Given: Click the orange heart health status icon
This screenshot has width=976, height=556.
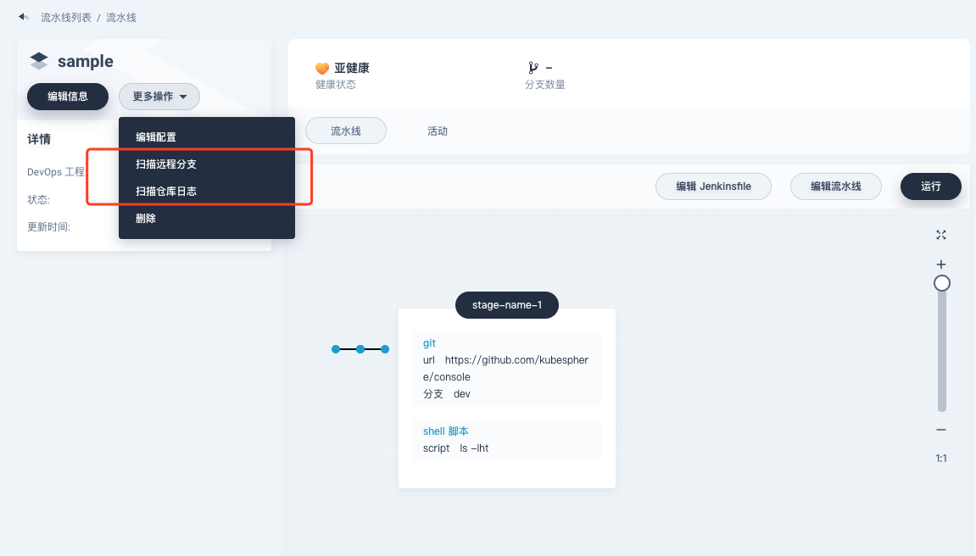Looking at the screenshot, I should pyautogui.click(x=322, y=69).
